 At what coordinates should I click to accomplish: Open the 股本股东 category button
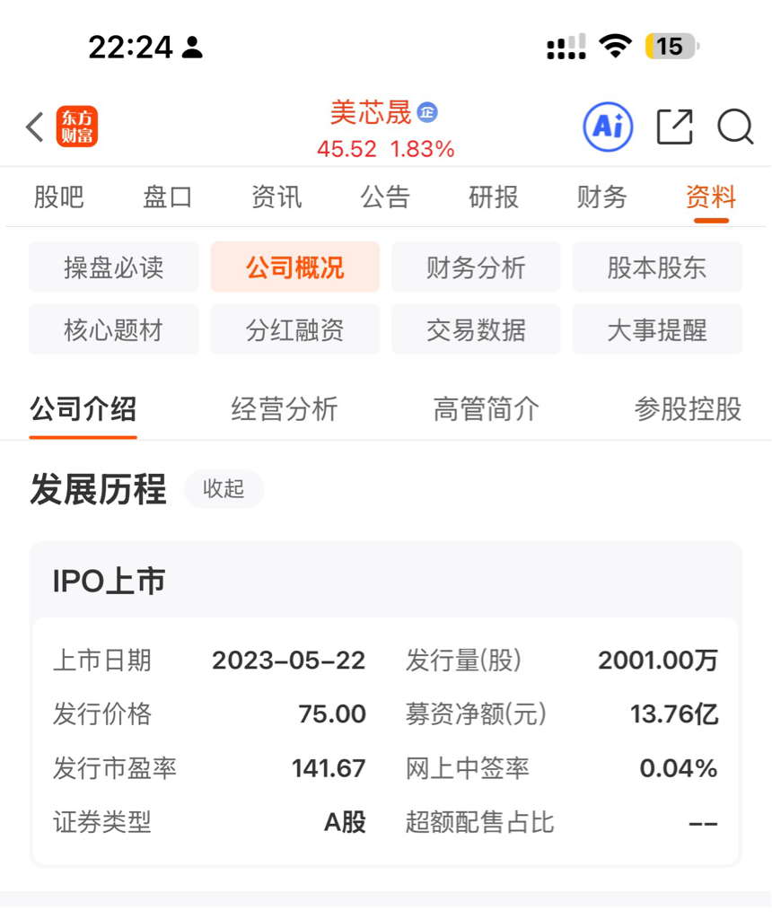[657, 267]
